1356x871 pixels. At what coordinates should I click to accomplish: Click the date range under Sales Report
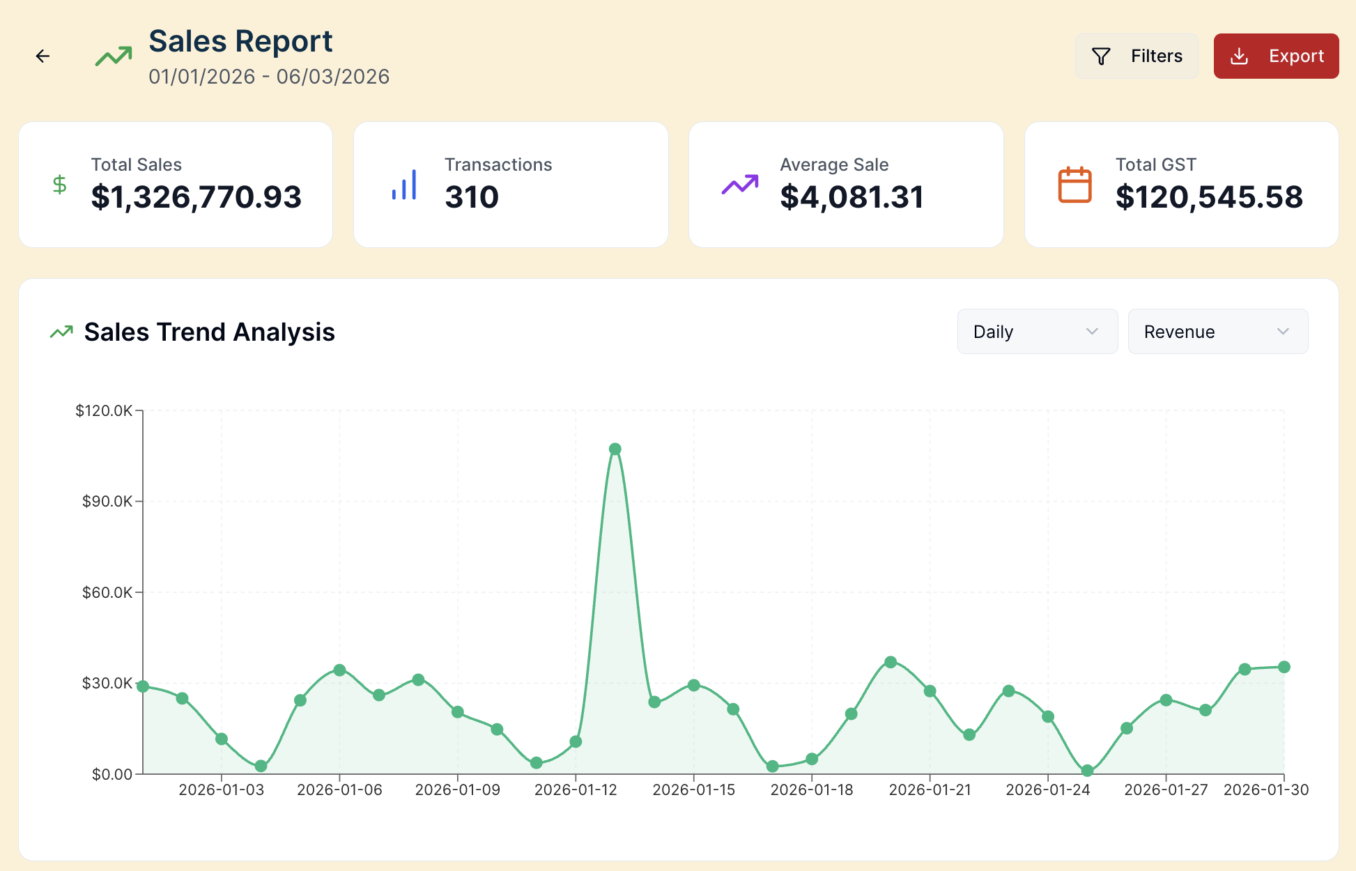[269, 77]
